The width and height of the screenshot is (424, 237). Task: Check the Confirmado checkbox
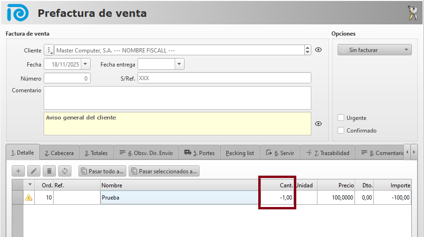click(341, 131)
